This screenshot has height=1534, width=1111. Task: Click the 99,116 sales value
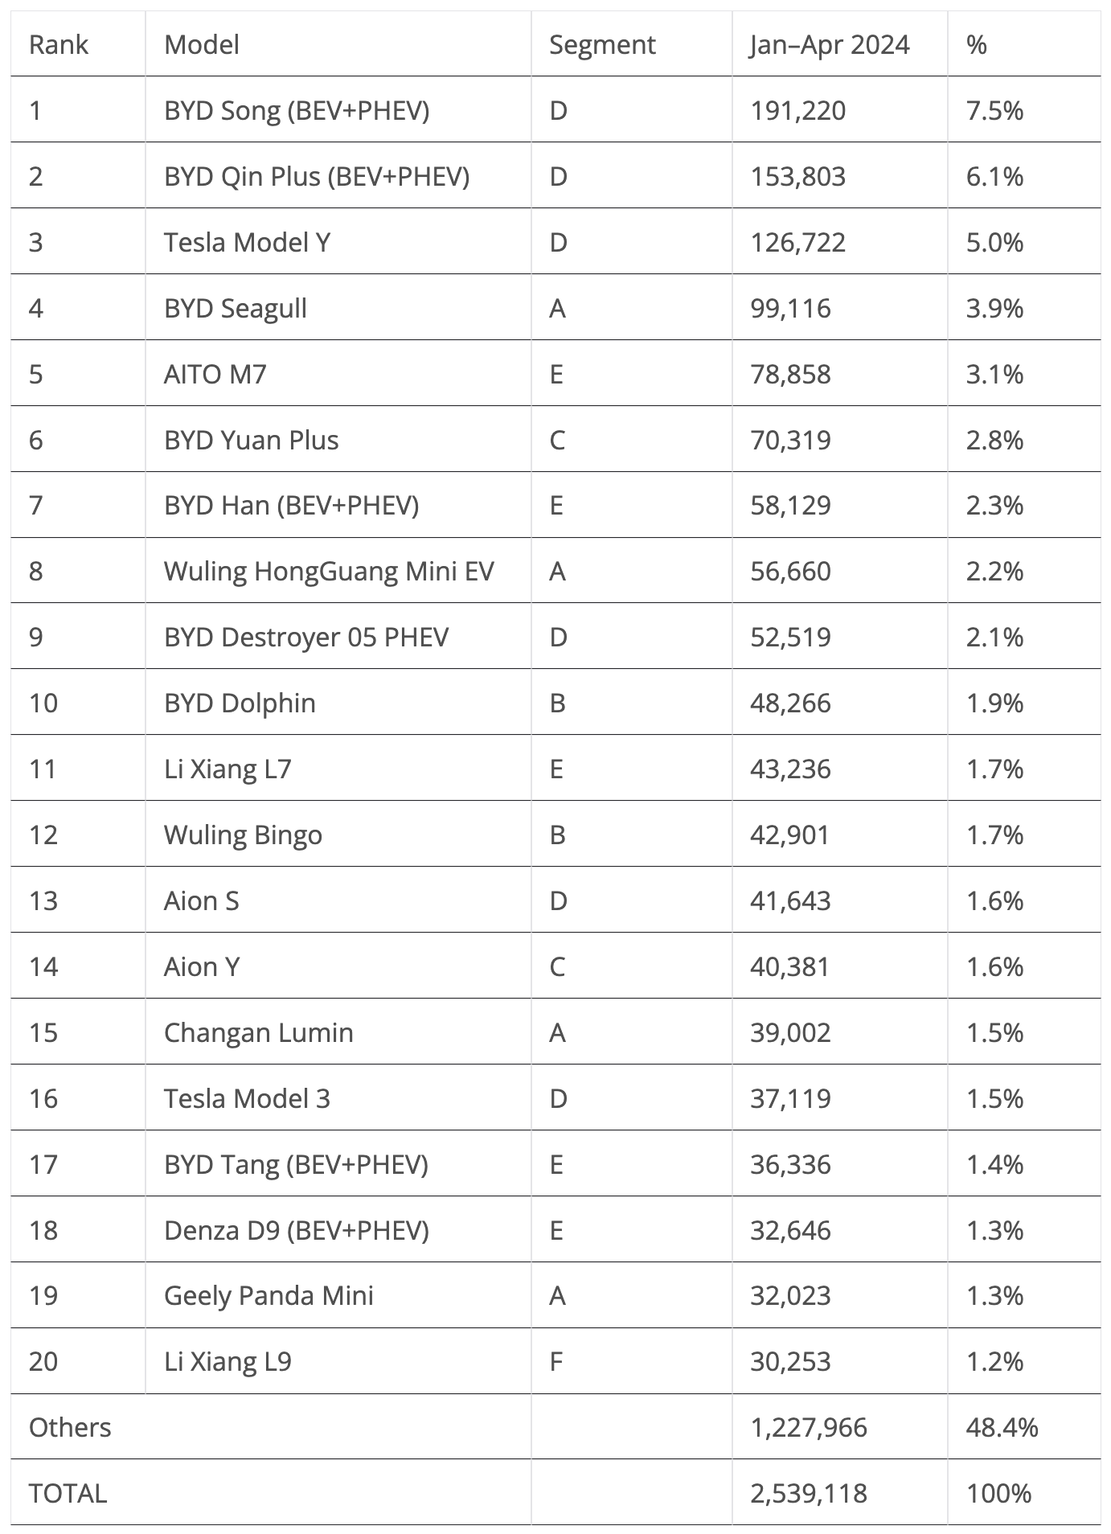pos(790,308)
